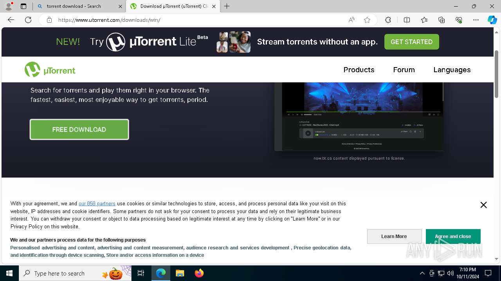501x281 pixels.
Task: Click Agree and close button
Action: (x=453, y=237)
